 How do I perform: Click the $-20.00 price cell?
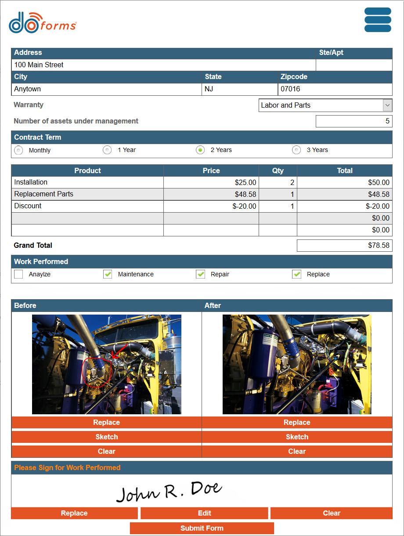(x=211, y=206)
